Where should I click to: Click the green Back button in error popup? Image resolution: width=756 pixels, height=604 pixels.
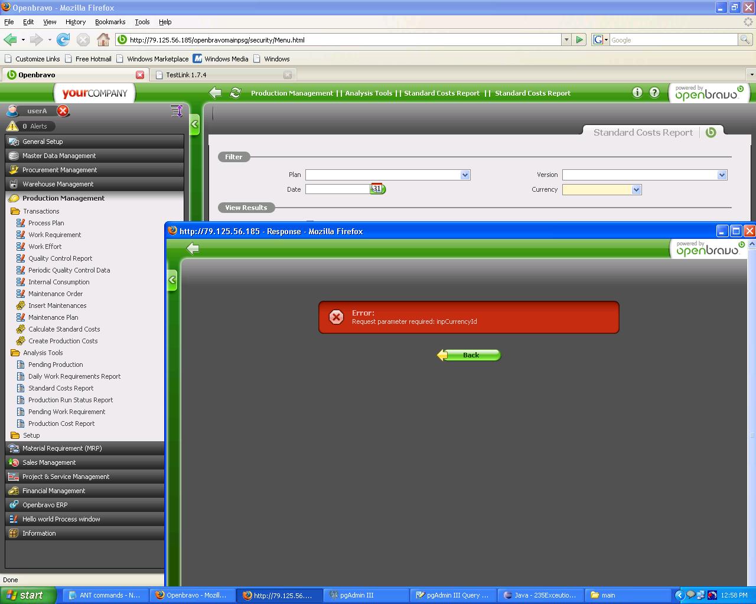tap(470, 355)
